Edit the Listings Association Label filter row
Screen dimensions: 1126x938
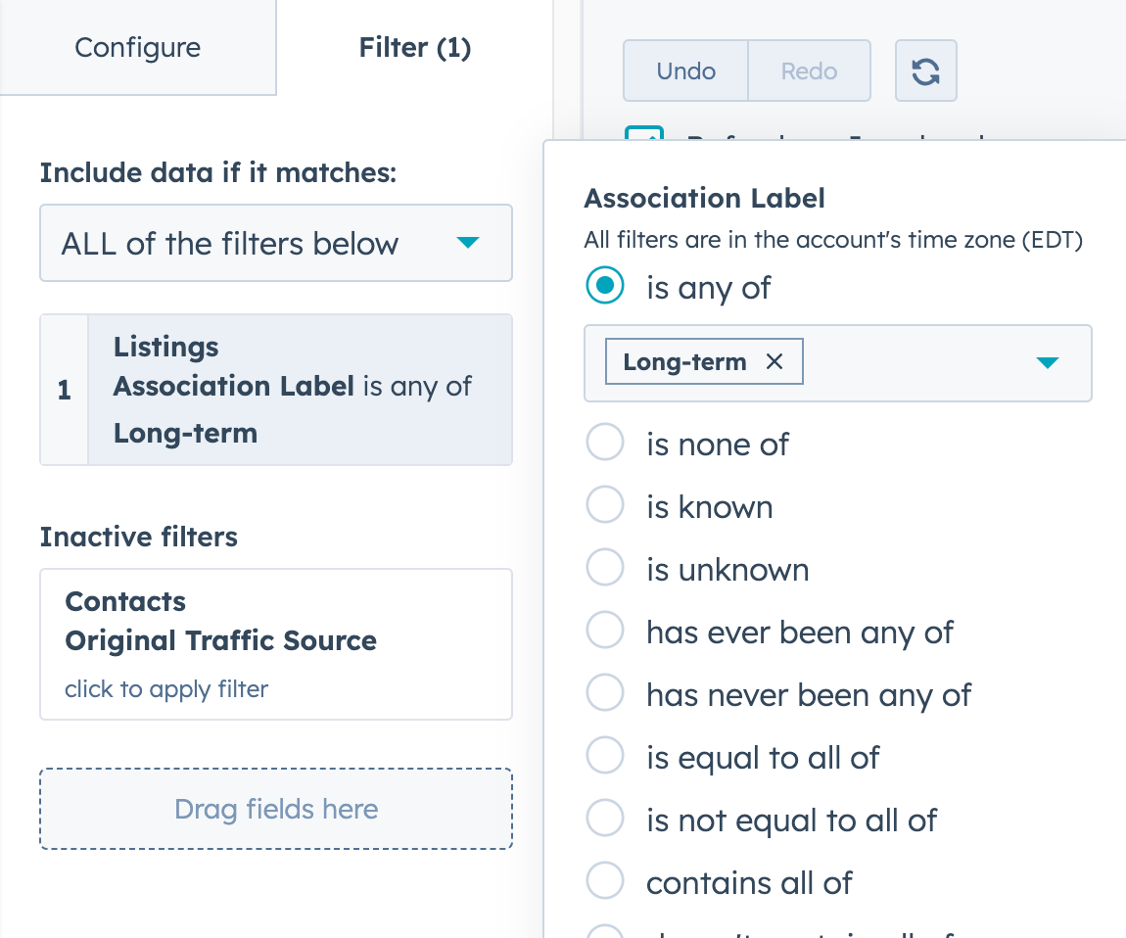click(x=291, y=389)
